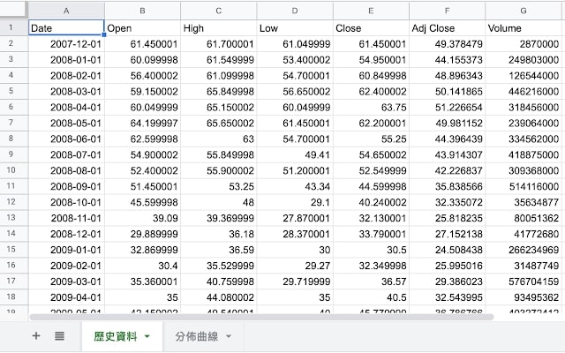
Task: Select cell with date 2008-01-01
Action: coord(66,60)
